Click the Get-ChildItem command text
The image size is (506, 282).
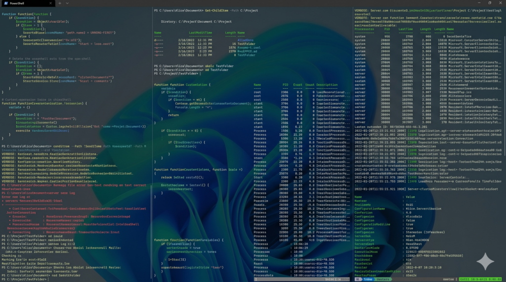click(216, 10)
